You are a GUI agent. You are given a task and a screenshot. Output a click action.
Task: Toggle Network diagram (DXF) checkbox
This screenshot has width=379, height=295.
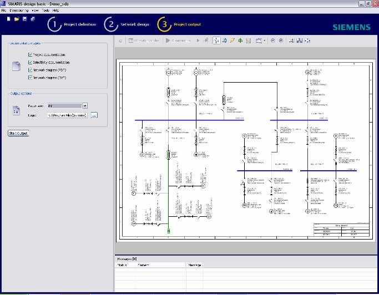coord(30,78)
